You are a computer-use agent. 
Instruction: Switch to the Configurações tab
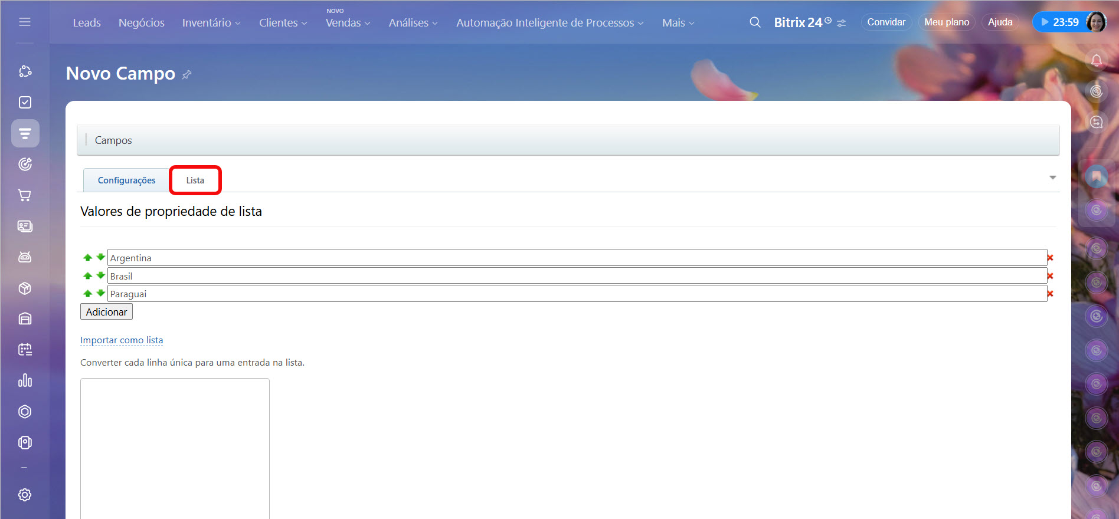[x=126, y=180]
